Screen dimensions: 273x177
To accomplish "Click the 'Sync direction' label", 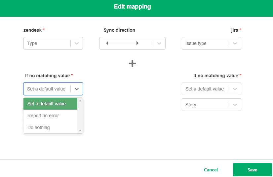I will 119,30.
